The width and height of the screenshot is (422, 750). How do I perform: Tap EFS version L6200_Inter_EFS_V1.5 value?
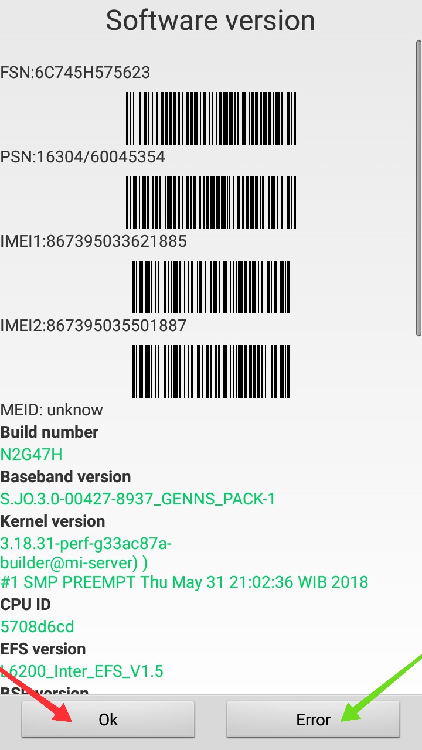tap(81, 671)
